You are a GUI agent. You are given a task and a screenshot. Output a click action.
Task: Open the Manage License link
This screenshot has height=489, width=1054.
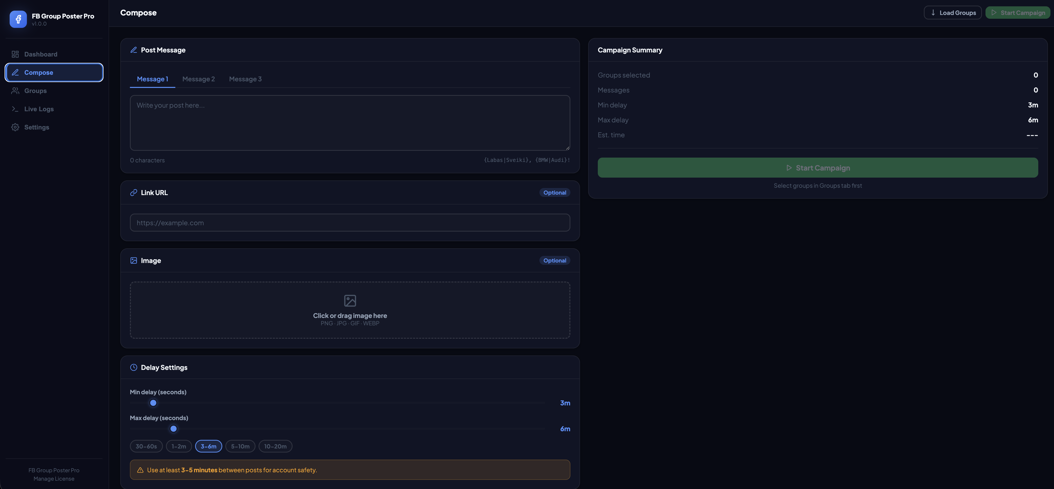(x=54, y=479)
